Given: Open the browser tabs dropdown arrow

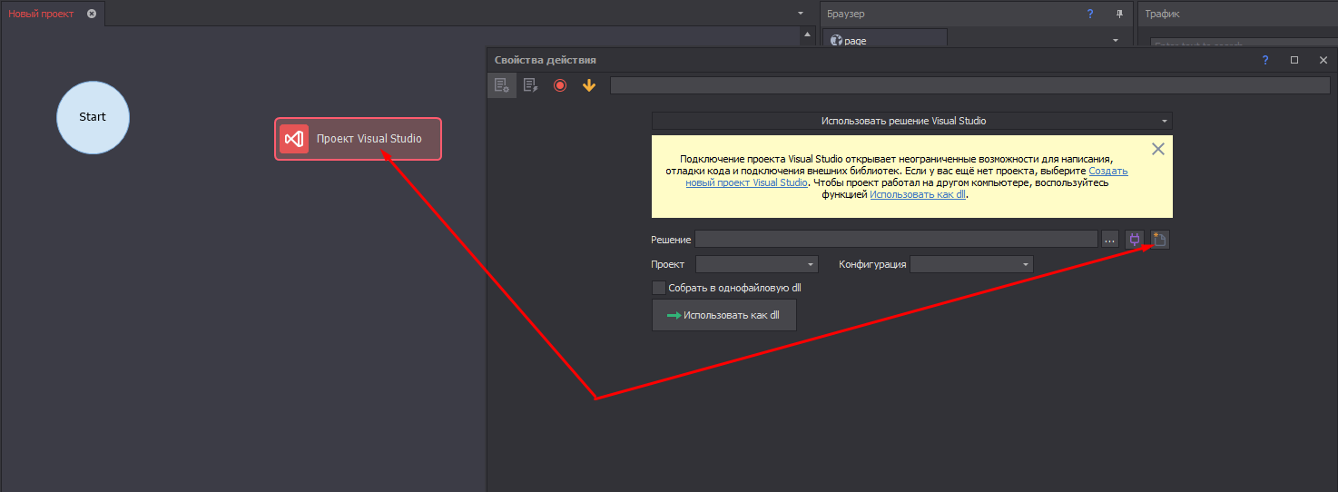Looking at the screenshot, I should (1116, 40).
